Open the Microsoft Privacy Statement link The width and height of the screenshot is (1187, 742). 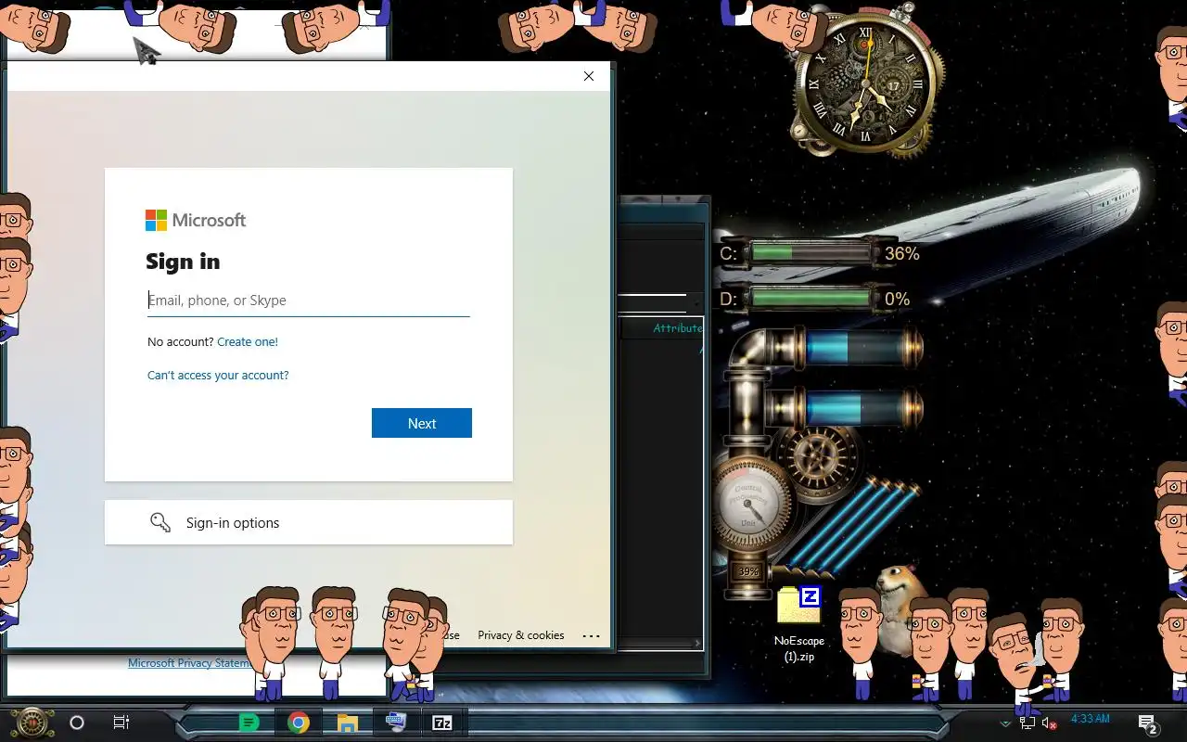click(x=189, y=663)
